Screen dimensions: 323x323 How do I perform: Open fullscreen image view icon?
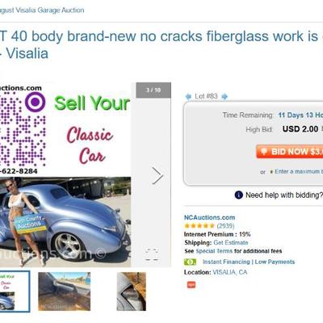[152, 254]
